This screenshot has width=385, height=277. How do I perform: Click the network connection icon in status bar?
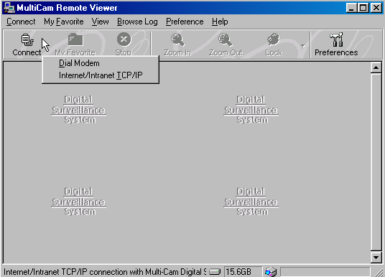271,272
